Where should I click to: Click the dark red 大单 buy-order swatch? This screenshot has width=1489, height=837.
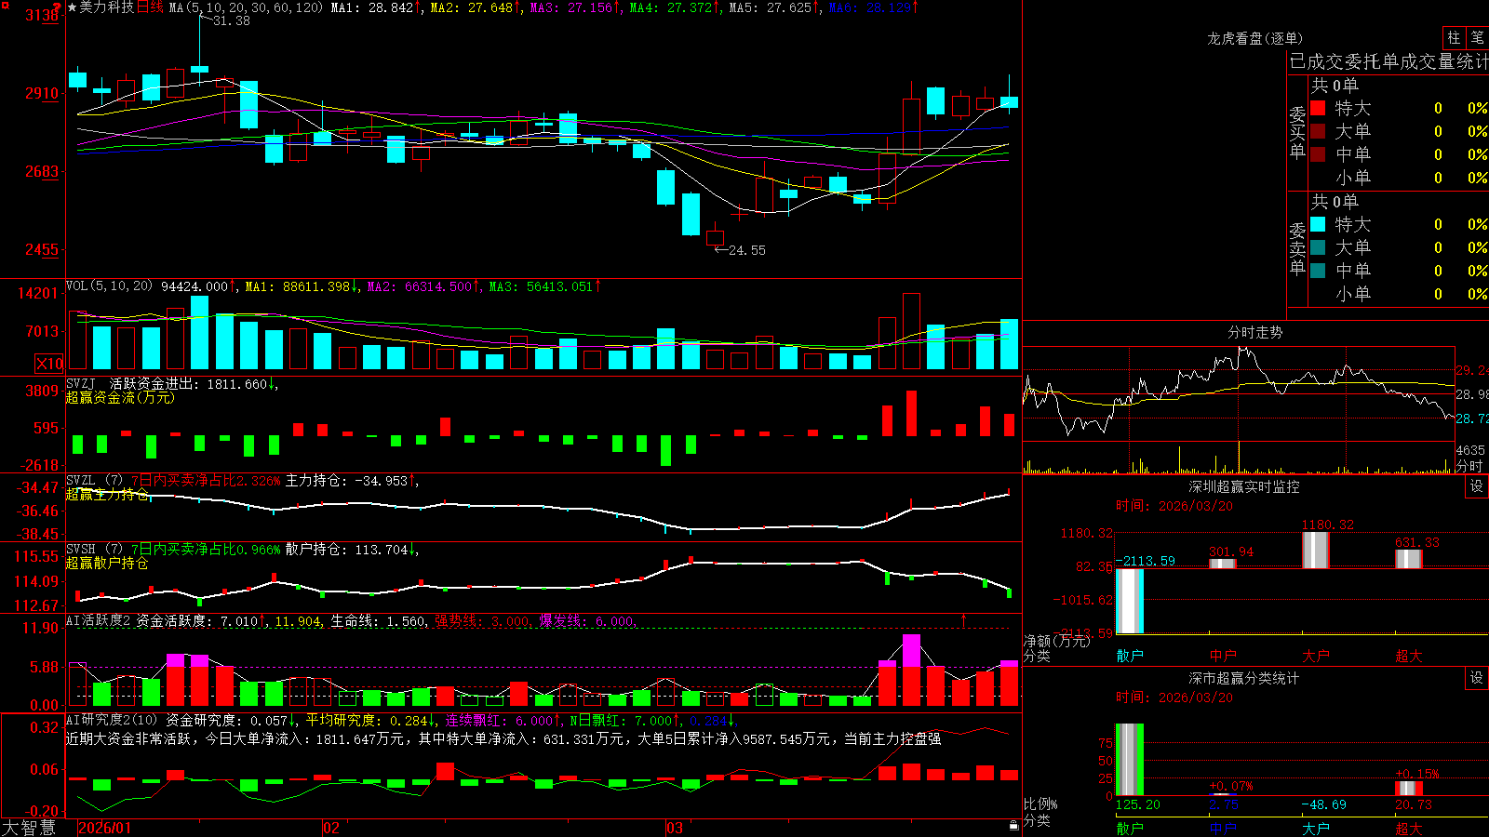click(1318, 131)
